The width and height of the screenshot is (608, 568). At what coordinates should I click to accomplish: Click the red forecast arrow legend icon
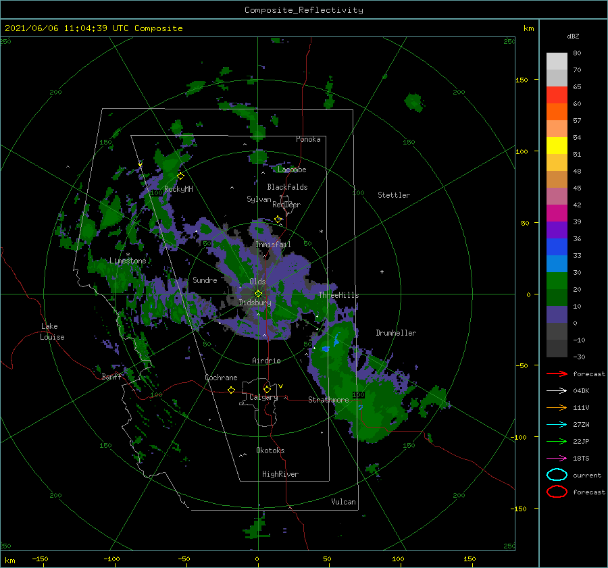click(x=557, y=373)
